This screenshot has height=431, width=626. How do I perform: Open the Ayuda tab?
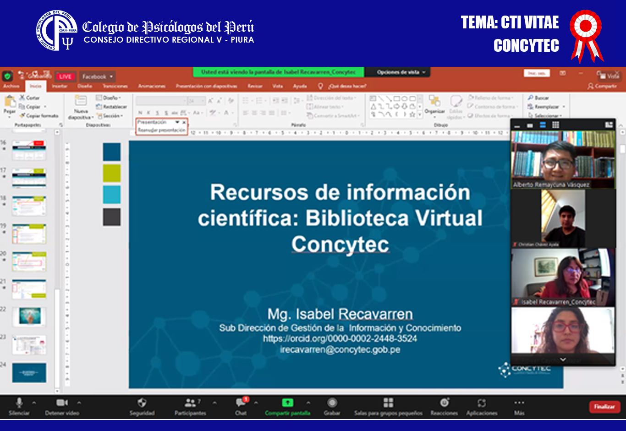tap(300, 86)
